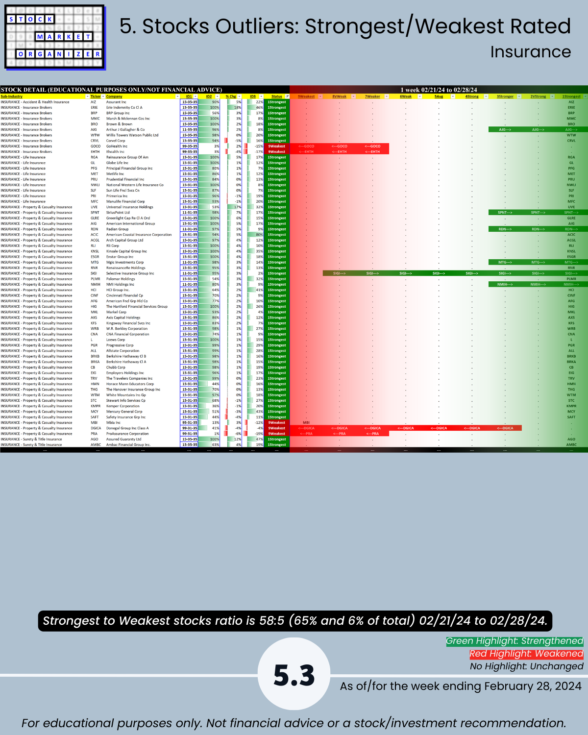Select the Status column header
This screenshot has height=735, width=588.
pyautogui.click(x=277, y=97)
